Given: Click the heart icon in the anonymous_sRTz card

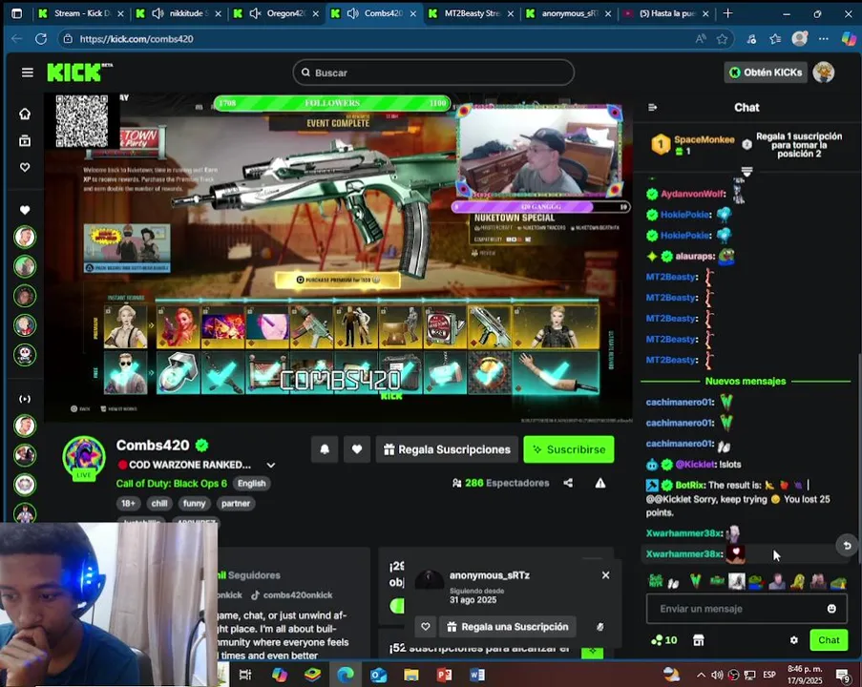Looking at the screenshot, I should [426, 627].
